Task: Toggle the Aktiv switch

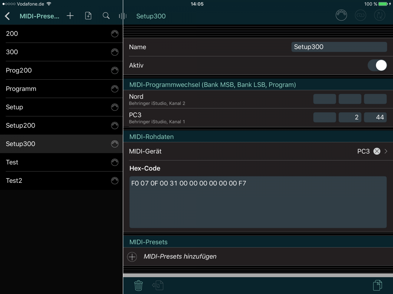Action: tap(377, 65)
